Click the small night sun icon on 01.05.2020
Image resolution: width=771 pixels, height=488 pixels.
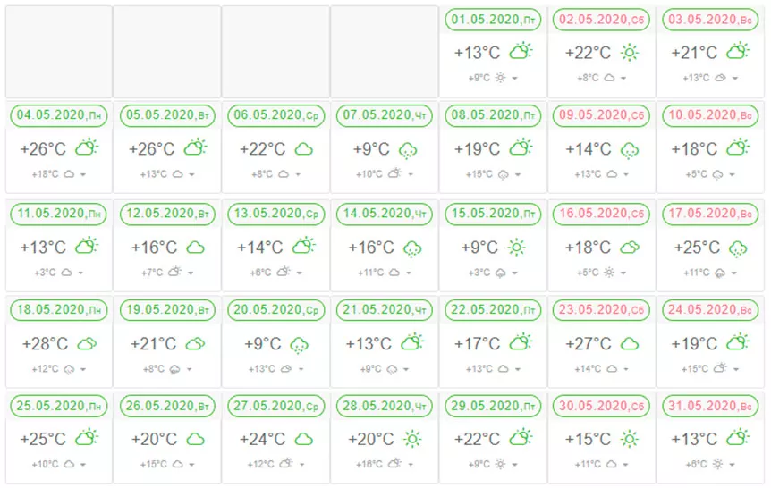coord(500,78)
